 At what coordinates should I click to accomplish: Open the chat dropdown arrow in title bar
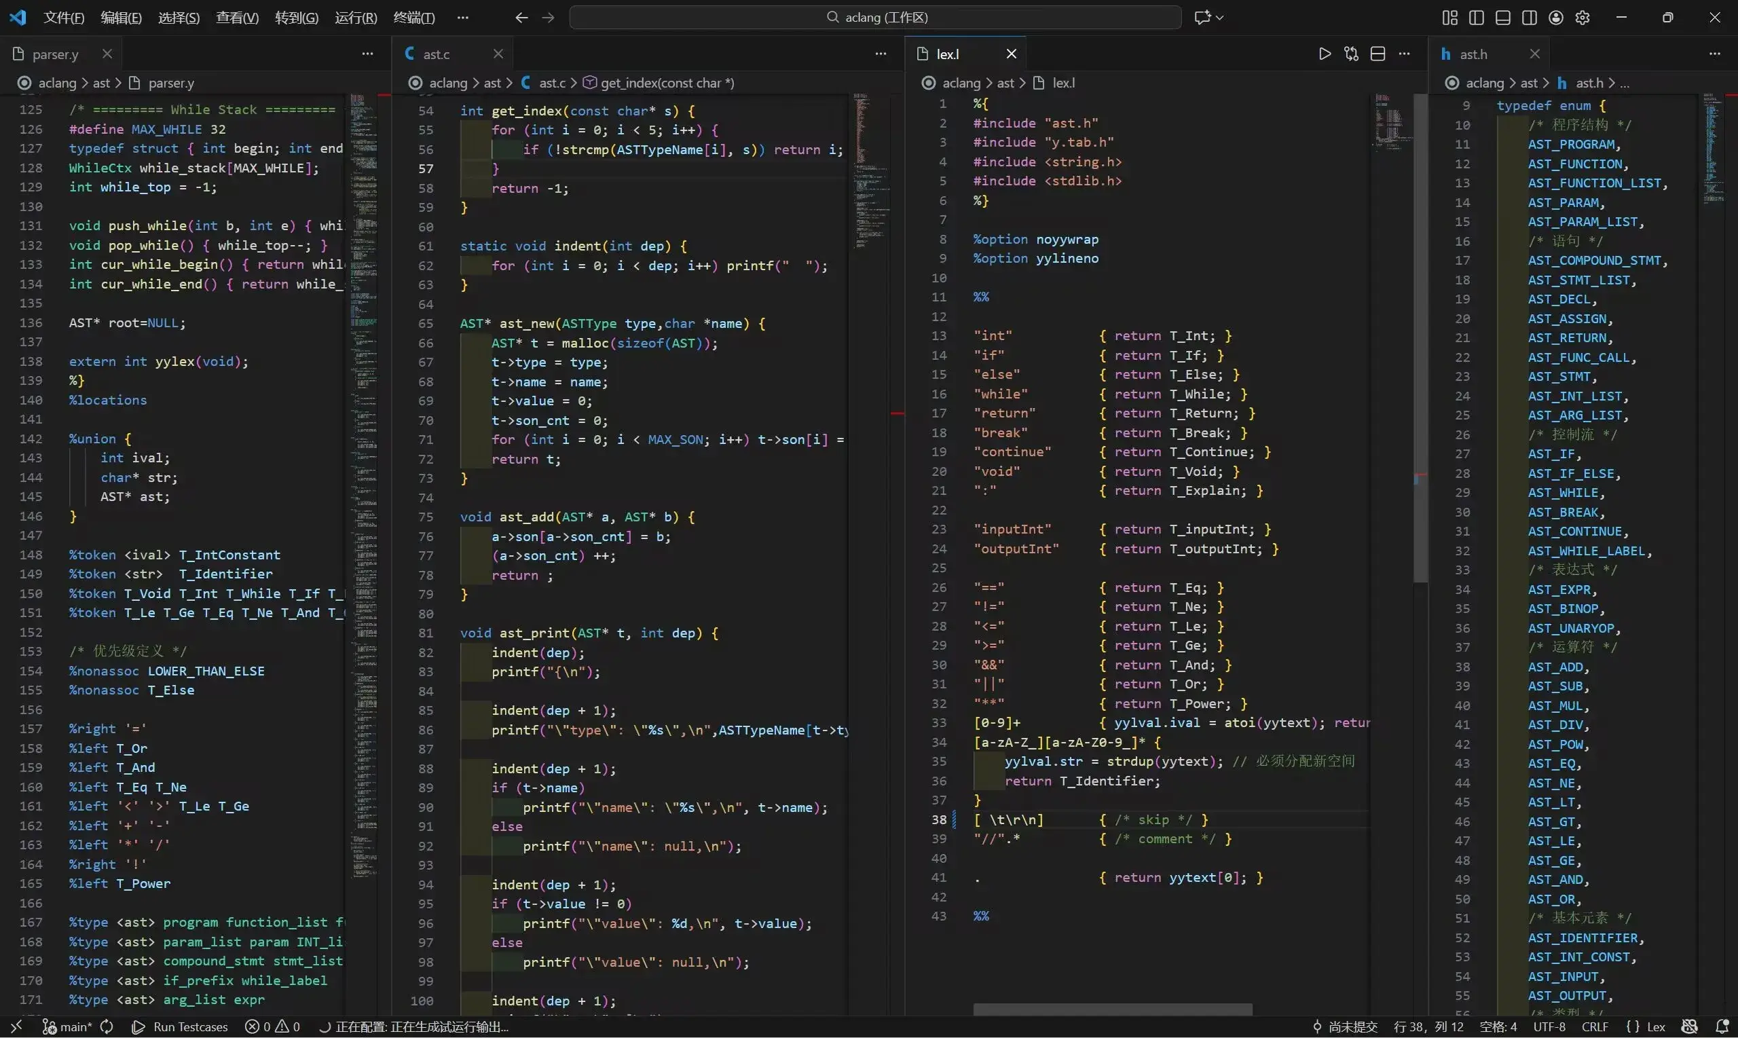coord(1220,18)
